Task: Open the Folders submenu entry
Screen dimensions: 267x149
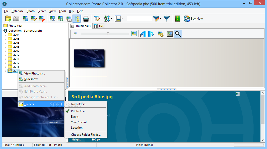Action: [x=41, y=104]
